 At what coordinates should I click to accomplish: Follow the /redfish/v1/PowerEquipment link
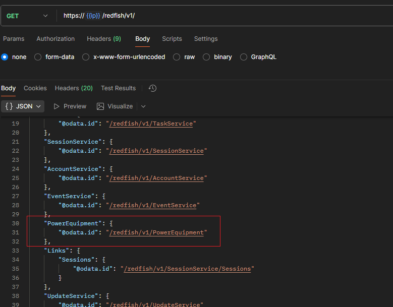[x=156, y=232]
